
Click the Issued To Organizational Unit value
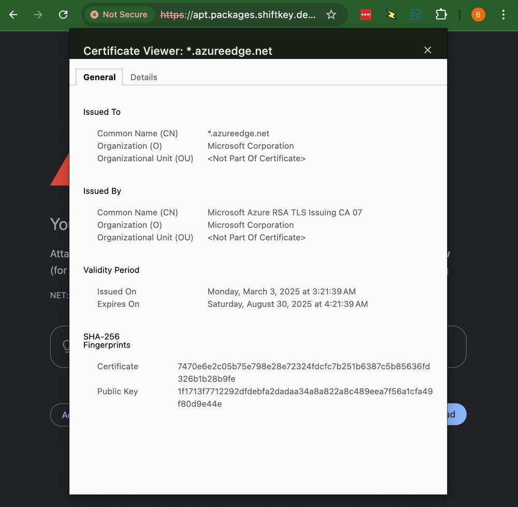256,158
